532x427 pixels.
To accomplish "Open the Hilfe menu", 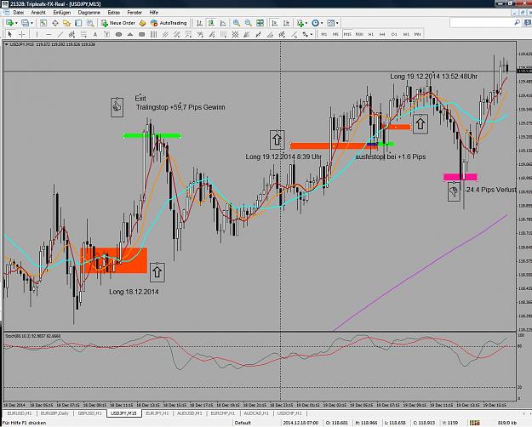I will [154, 13].
